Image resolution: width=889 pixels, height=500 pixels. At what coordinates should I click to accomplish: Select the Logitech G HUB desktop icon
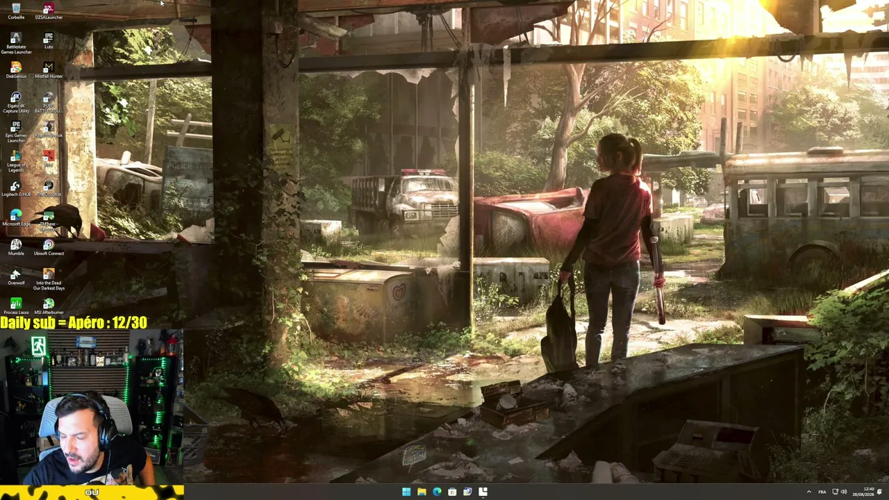[x=16, y=189]
